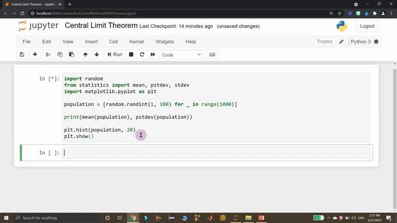Restart the kernel with the circular arrow icon
The height and width of the screenshot is (223, 397).
click(142, 55)
